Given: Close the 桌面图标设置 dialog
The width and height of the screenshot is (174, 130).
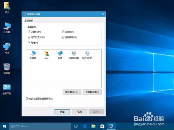Looking at the screenshot, I should pos(103,14).
